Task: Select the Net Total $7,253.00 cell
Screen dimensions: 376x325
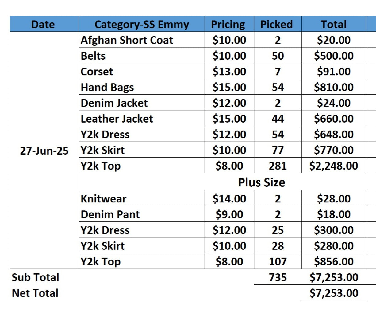Action: (x=334, y=293)
